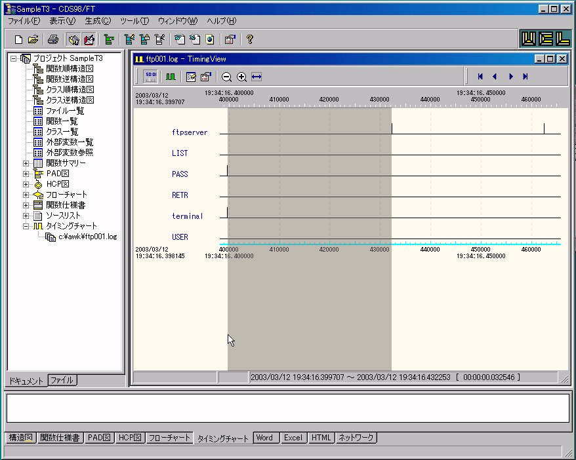
Task: Expand the PAD図 tree node
Action: pyautogui.click(x=26, y=174)
